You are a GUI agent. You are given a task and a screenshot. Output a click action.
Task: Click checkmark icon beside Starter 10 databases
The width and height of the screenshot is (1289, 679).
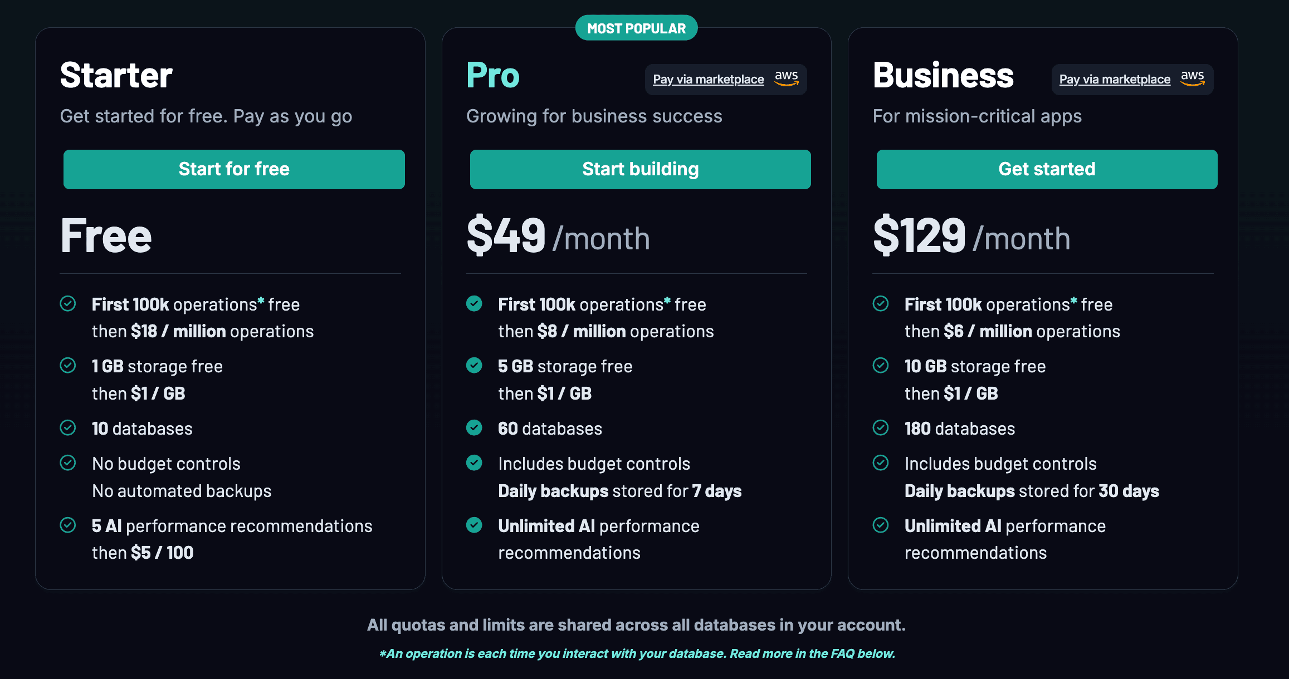point(68,427)
